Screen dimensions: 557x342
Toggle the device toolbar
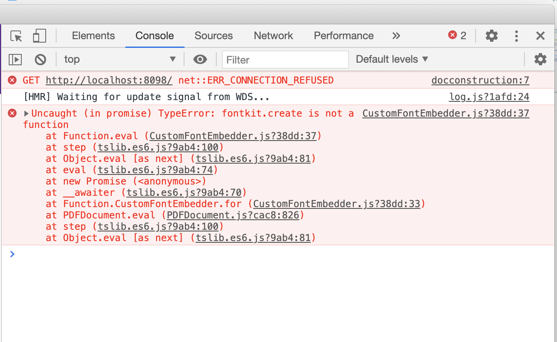[x=39, y=36]
